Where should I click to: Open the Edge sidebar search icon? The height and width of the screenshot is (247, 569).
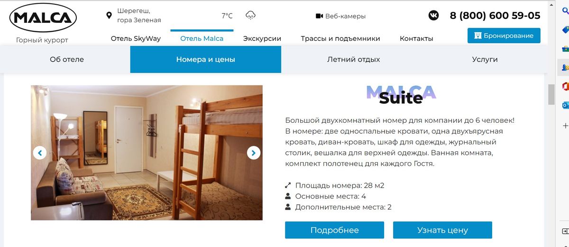pyautogui.click(x=565, y=11)
